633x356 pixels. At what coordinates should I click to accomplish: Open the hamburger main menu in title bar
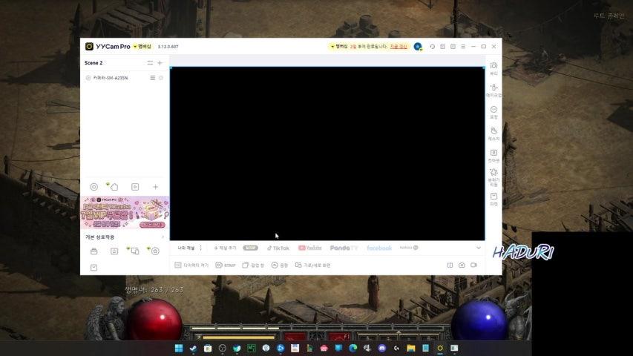[x=463, y=47]
